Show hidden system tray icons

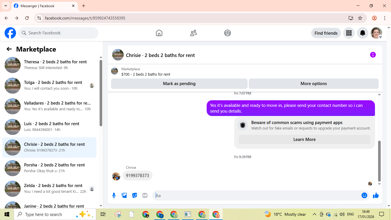click(x=314, y=214)
